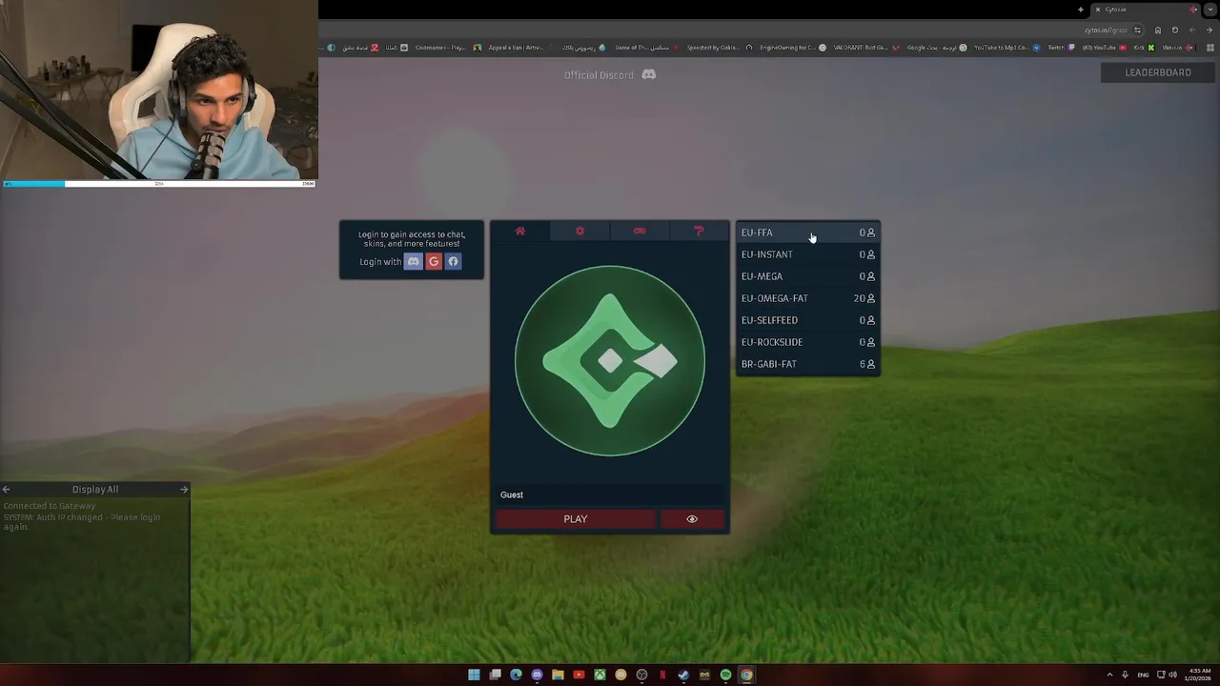The height and width of the screenshot is (686, 1220).
Task: Click the microphone tray icon
Action: (x=1125, y=675)
